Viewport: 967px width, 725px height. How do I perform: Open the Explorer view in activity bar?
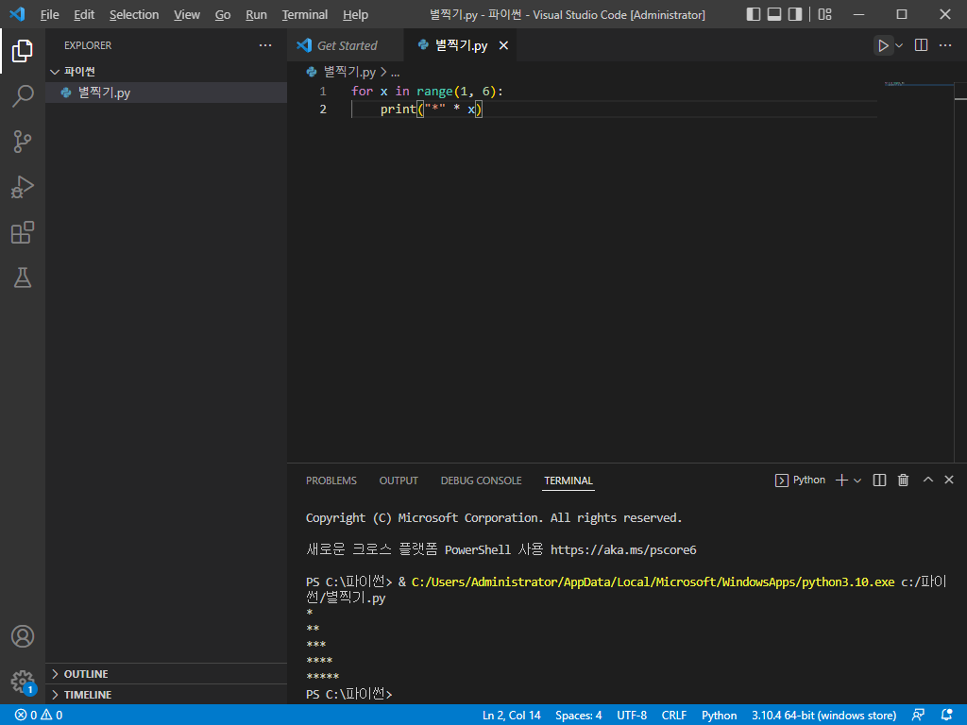(23, 51)
